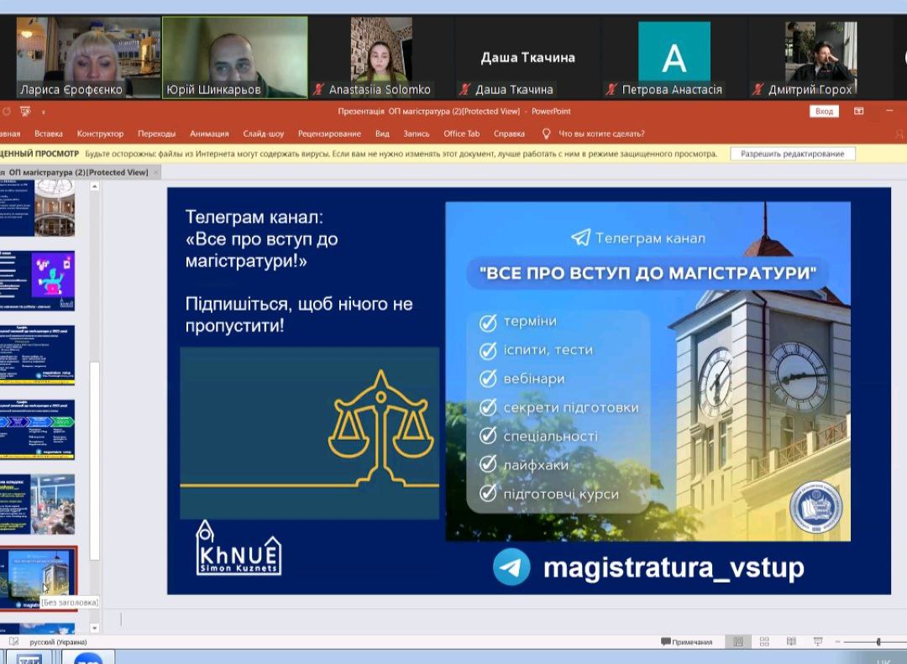Select the highlighted Telegram channel slide thumbnail

coord(38,578)
